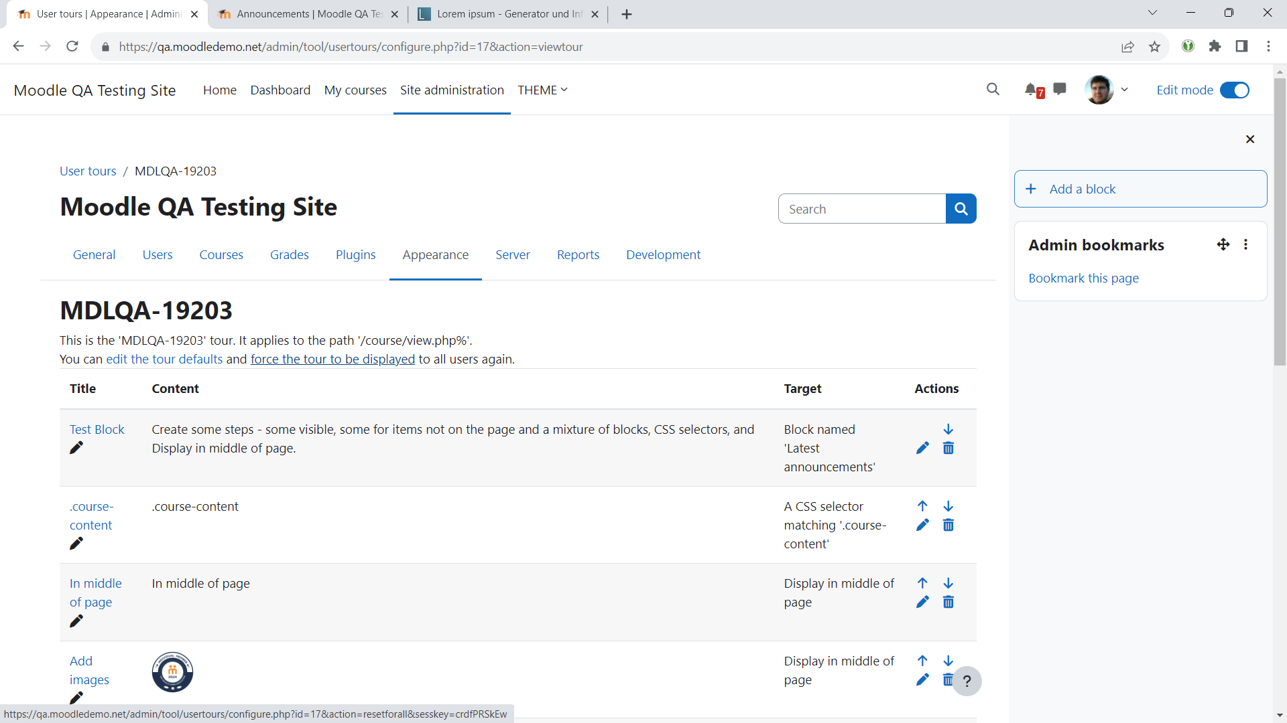Image resolution: width=1287 pixels, height=723 pixels.
Task: Edit the .course-content step settings
Action: pyautogui.click(x=922, y=525)
